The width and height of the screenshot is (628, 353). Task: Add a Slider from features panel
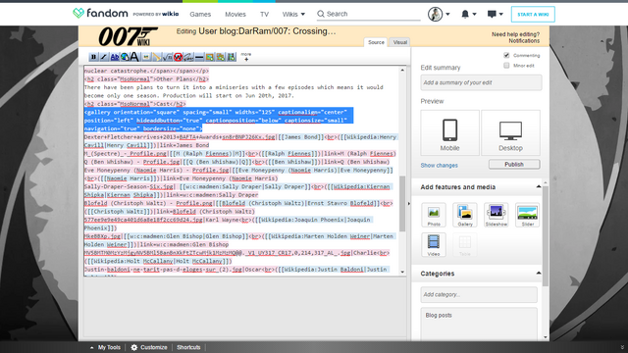(528, 215)
